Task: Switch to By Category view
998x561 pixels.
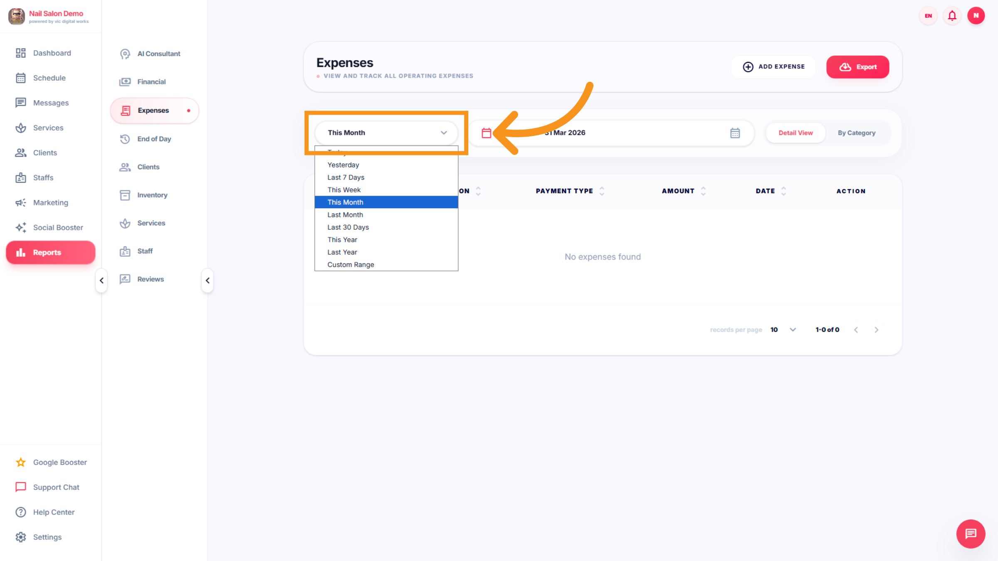Action: point(856,133)
